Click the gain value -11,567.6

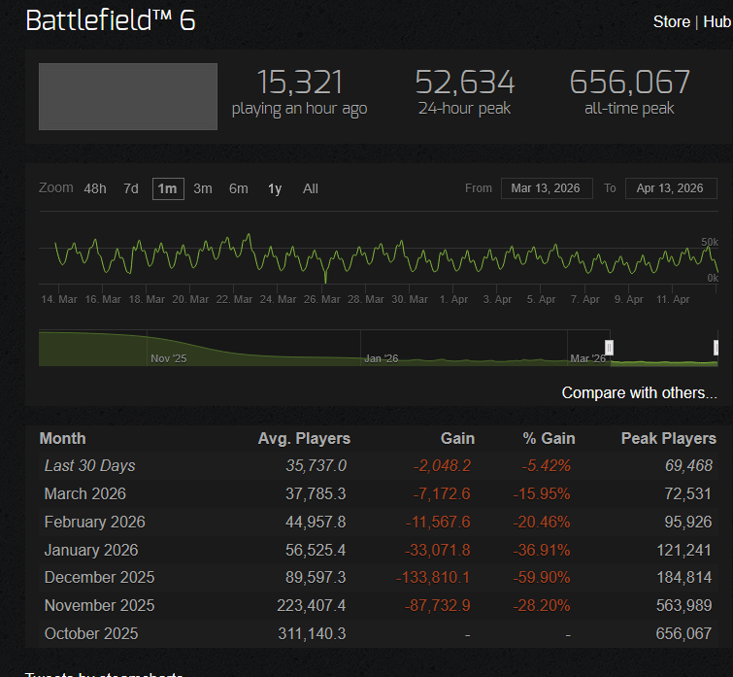click(x=438, y=522)
